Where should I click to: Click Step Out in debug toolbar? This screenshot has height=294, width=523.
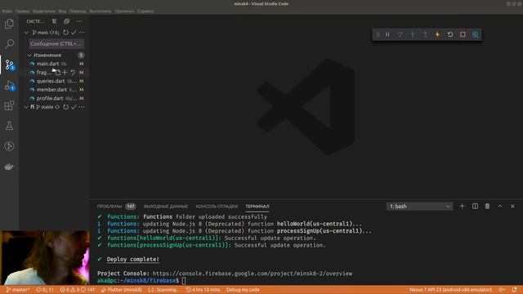(x=425, y=34)
